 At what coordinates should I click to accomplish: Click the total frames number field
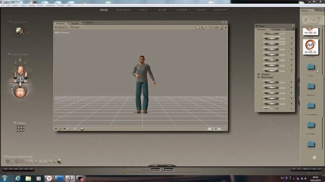click(x=169, y=169)
